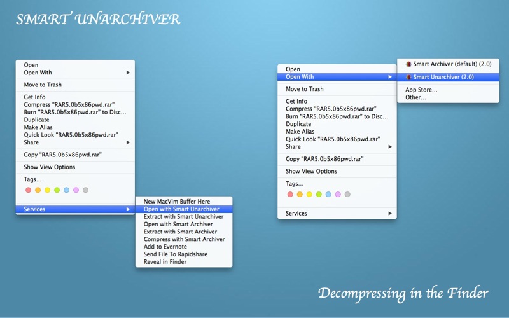Apply gray tag in left context menu
The image size is (509, 318).
(85, 190)
